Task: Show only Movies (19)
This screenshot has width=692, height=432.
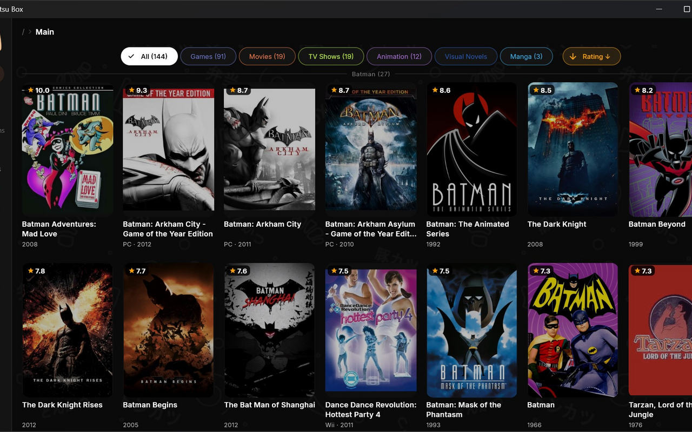Action: tap(267, 56)
